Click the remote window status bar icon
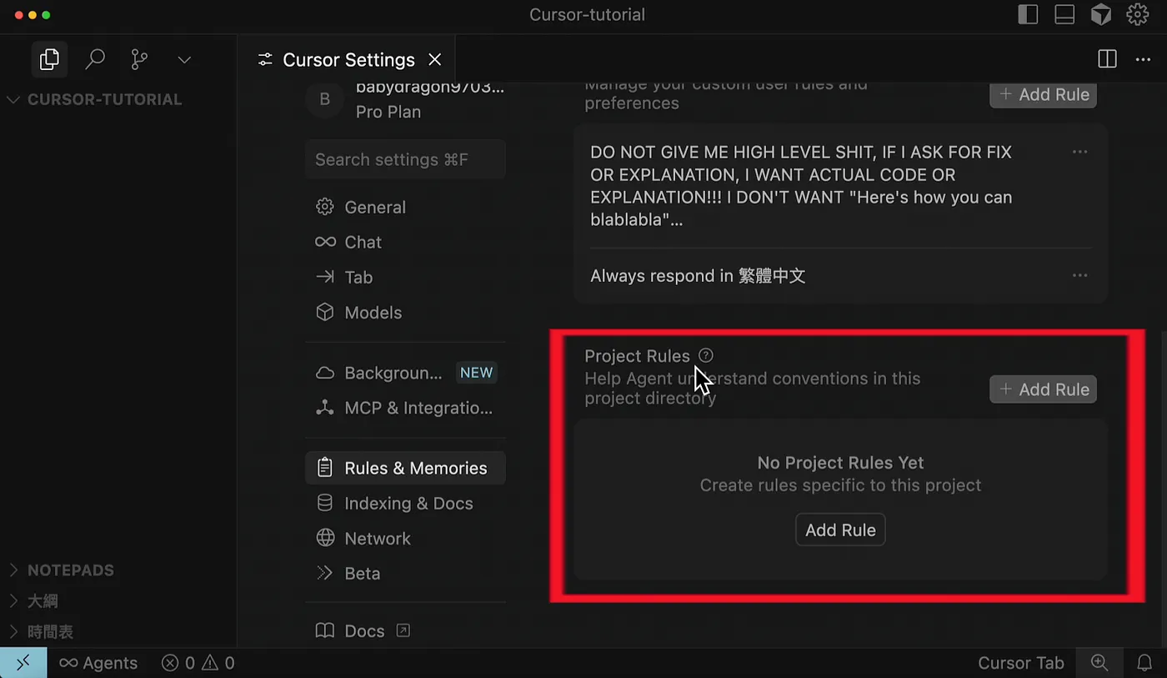This screenshot has width=1167, height=678. point(23,663)
